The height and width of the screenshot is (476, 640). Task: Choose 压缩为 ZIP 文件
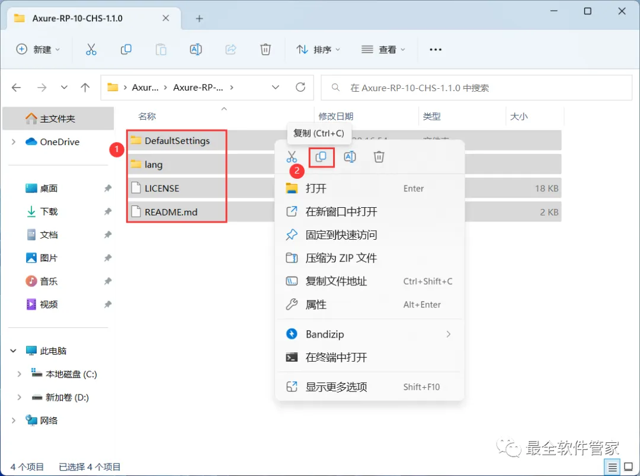(x=370, y=258)
